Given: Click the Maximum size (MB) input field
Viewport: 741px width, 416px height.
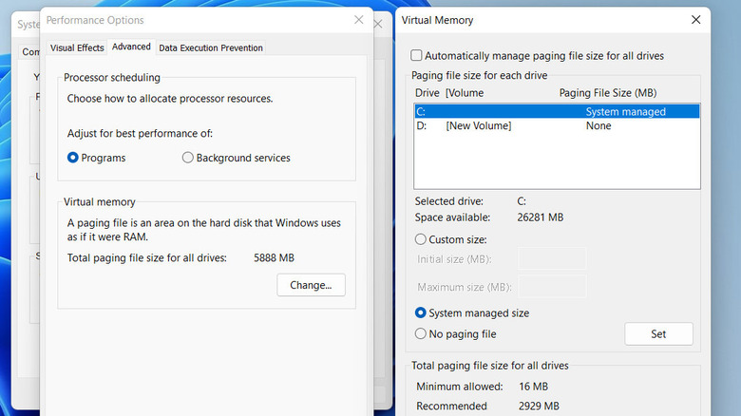Looking at the screenshot, I should [552, 287].
